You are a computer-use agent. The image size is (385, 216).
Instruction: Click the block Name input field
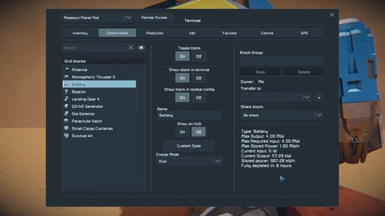coord(189,115)
